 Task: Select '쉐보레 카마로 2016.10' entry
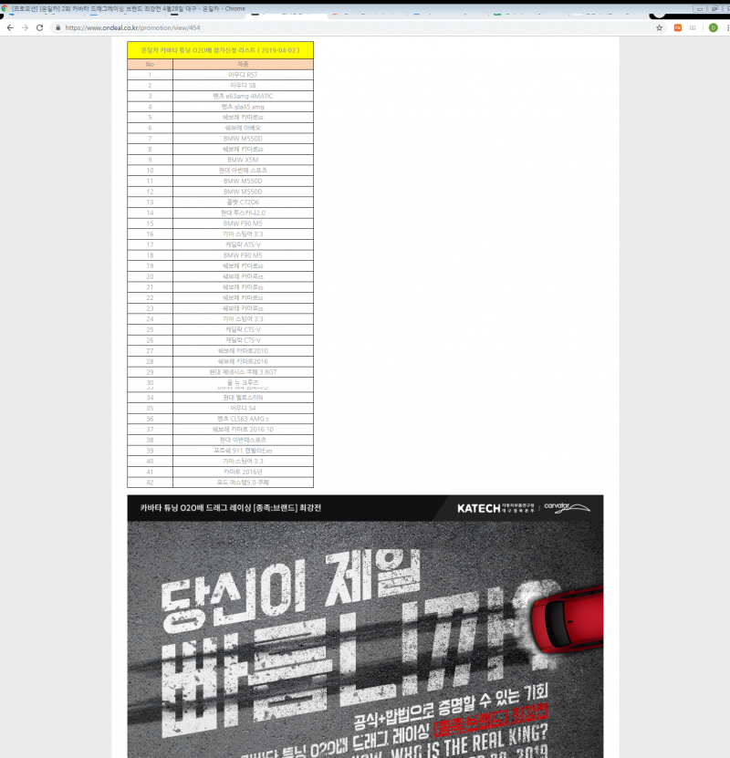click(x=243, y=430)
